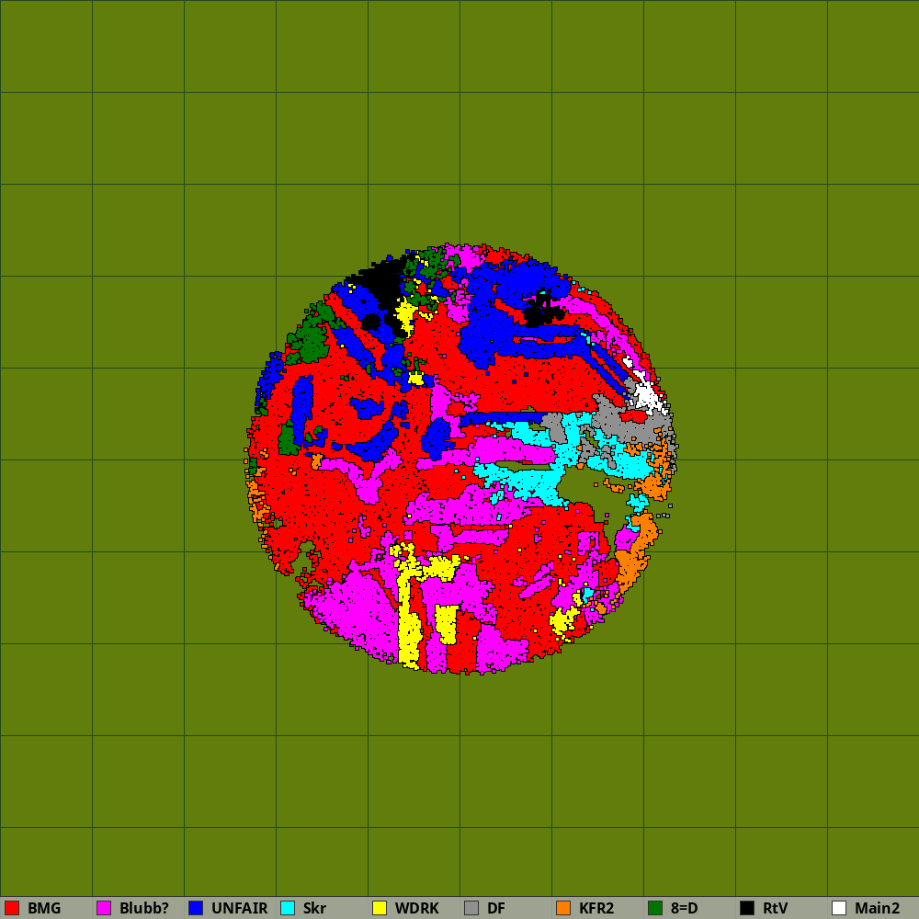Click the black RtV color swatch
919x919 pixels.
[747, 908]
